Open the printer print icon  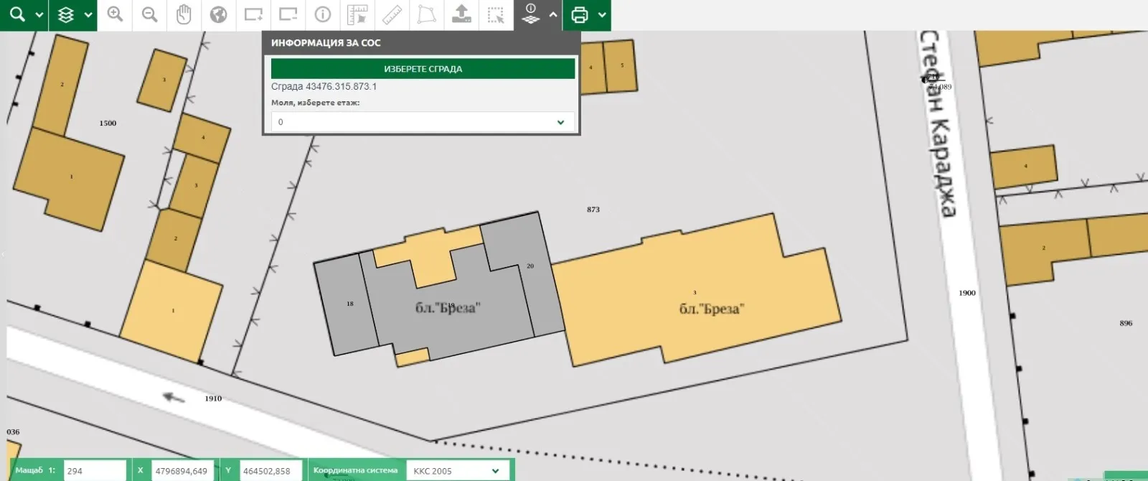[580, 14]
